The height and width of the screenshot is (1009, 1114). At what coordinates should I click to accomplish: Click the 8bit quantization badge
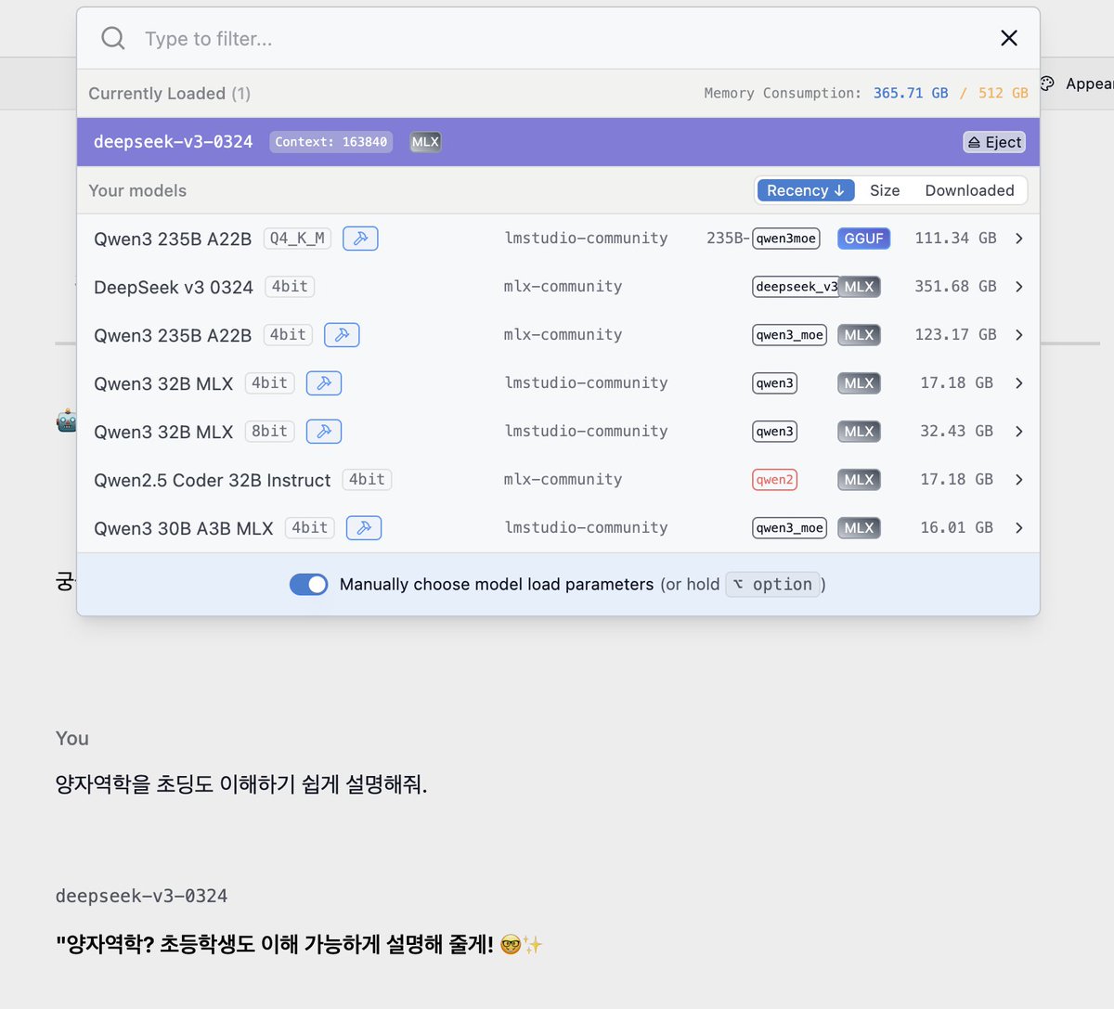click(x=269, y=432)
